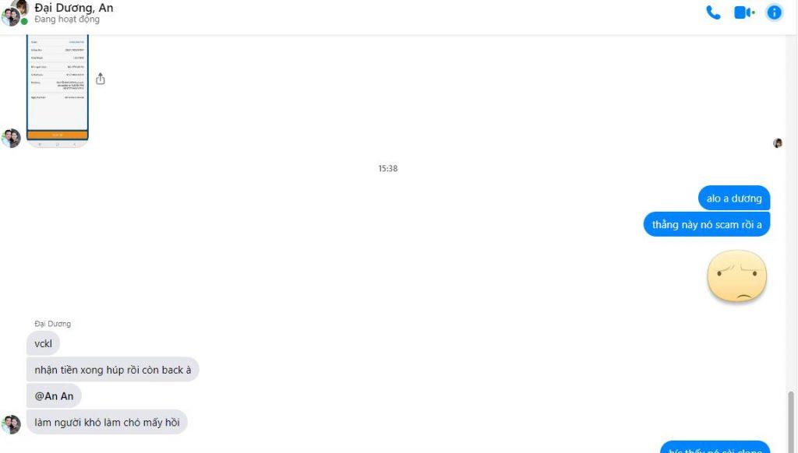Click the share icon beside the phone screenshot
Screen dimensions: 798x453
pos(101,79)
